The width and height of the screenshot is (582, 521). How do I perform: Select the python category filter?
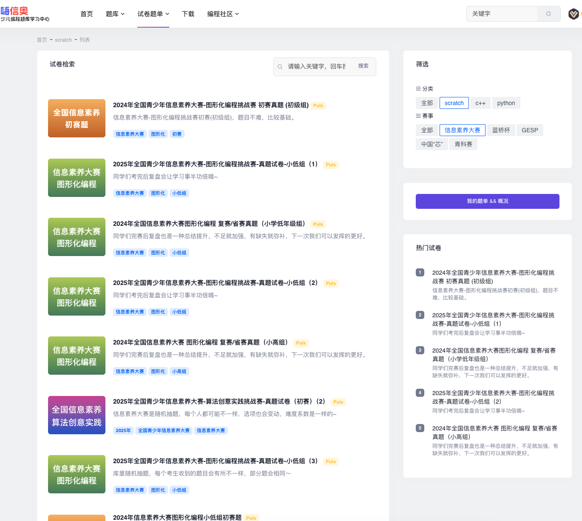[x=506, y=103]
